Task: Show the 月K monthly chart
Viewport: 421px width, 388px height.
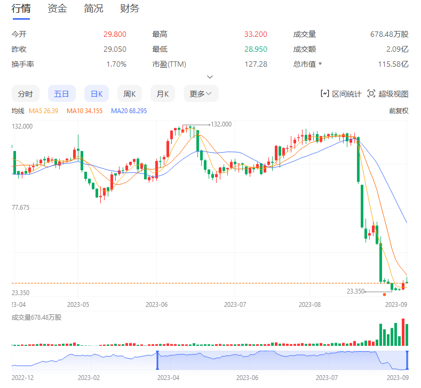Action: pos(163,94)
